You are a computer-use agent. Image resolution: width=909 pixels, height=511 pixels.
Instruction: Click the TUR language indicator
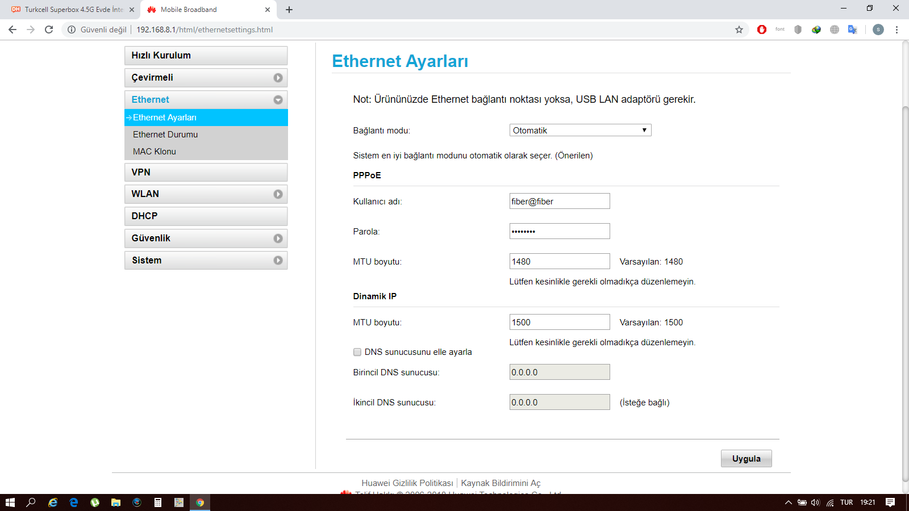coord(847,502)
